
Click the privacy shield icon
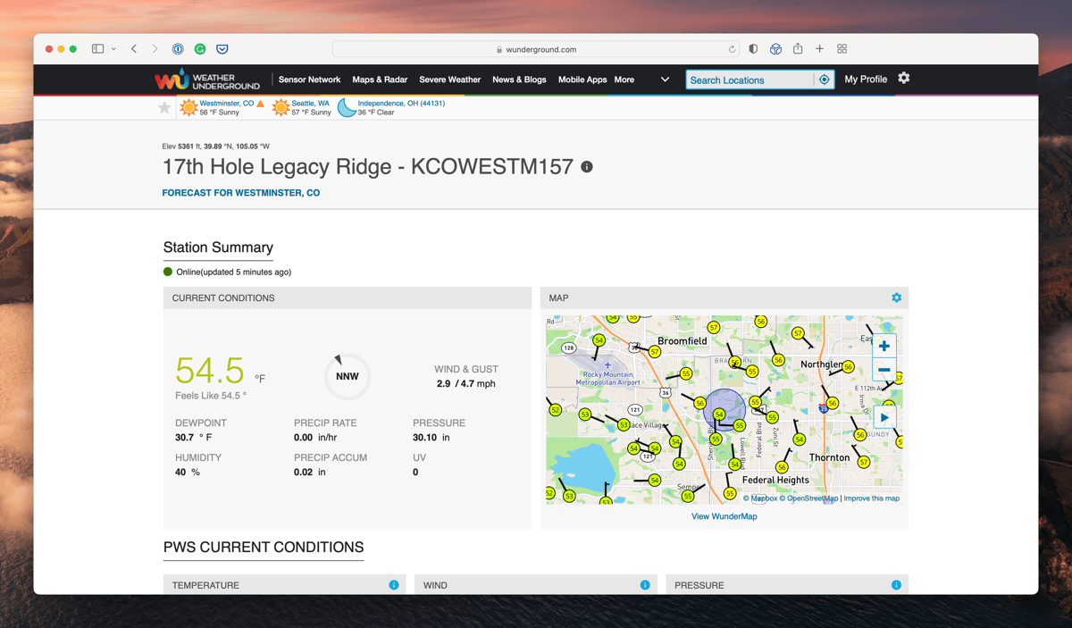tap(753, 49)
